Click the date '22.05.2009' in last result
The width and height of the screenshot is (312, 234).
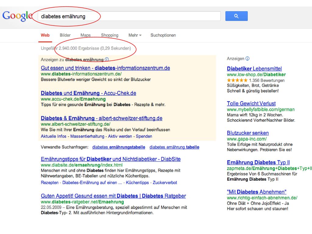[x=51, y=207]
